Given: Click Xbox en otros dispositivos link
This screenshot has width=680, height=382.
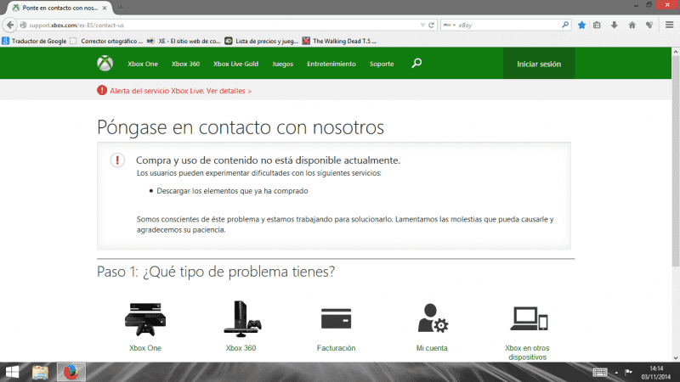Looking at the screenshot, I should pyautogui.click(x=527, y=352).
